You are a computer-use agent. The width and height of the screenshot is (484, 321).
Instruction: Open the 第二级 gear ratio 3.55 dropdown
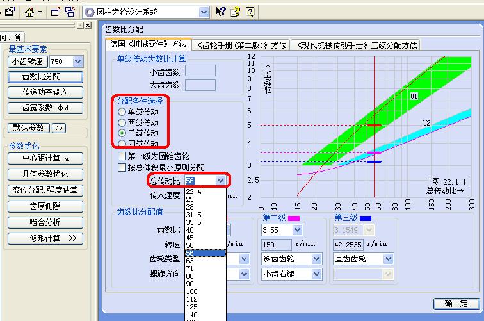point(297,230)
